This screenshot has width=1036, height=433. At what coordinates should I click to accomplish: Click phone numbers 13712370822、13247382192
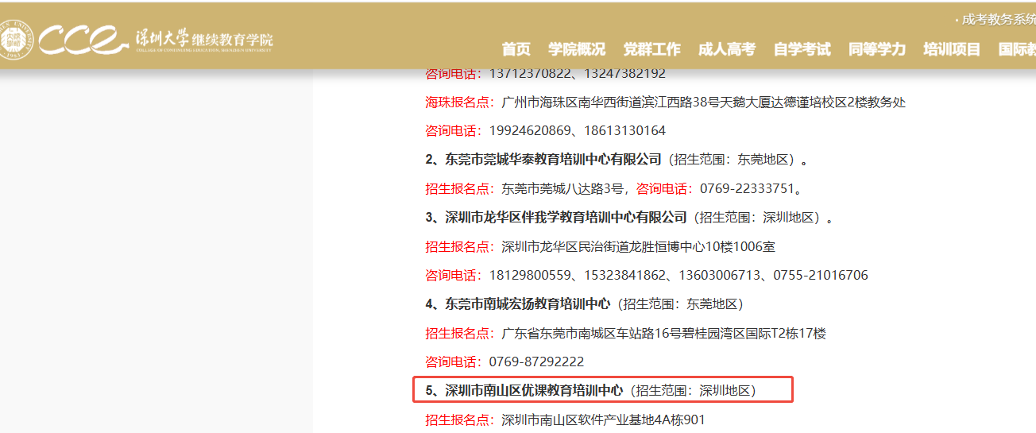pos(578,73)
